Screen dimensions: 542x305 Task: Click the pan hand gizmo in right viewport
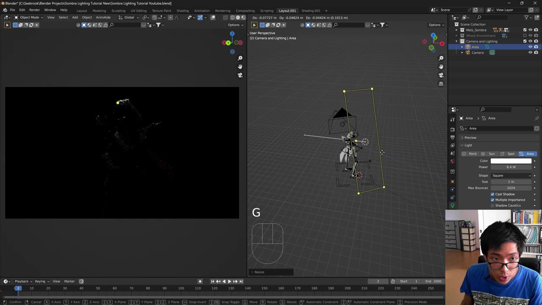point(441,67)
